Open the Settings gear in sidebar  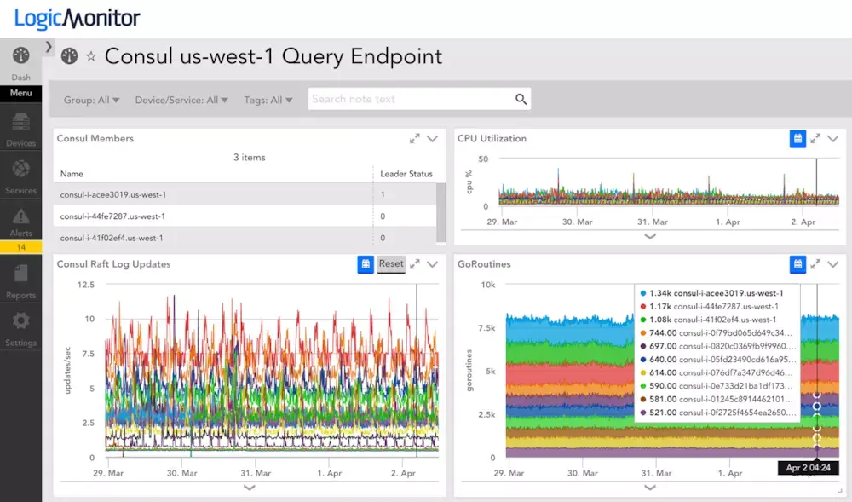pos(20,327)
